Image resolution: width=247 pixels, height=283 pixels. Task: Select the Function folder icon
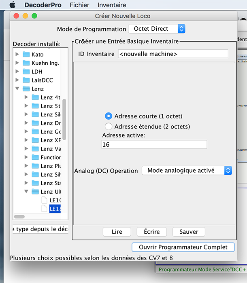[x=35, y=157]
